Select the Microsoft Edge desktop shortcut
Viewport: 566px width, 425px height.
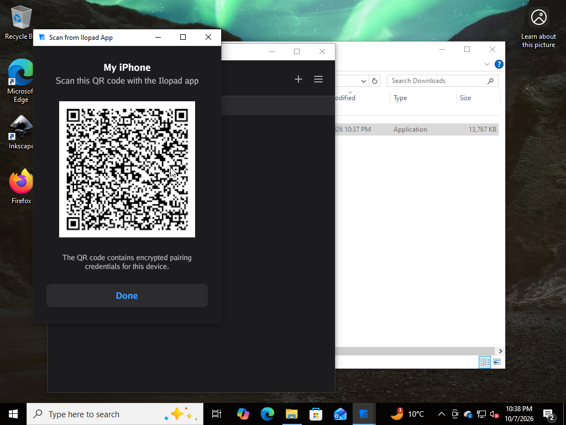[20, 81]
